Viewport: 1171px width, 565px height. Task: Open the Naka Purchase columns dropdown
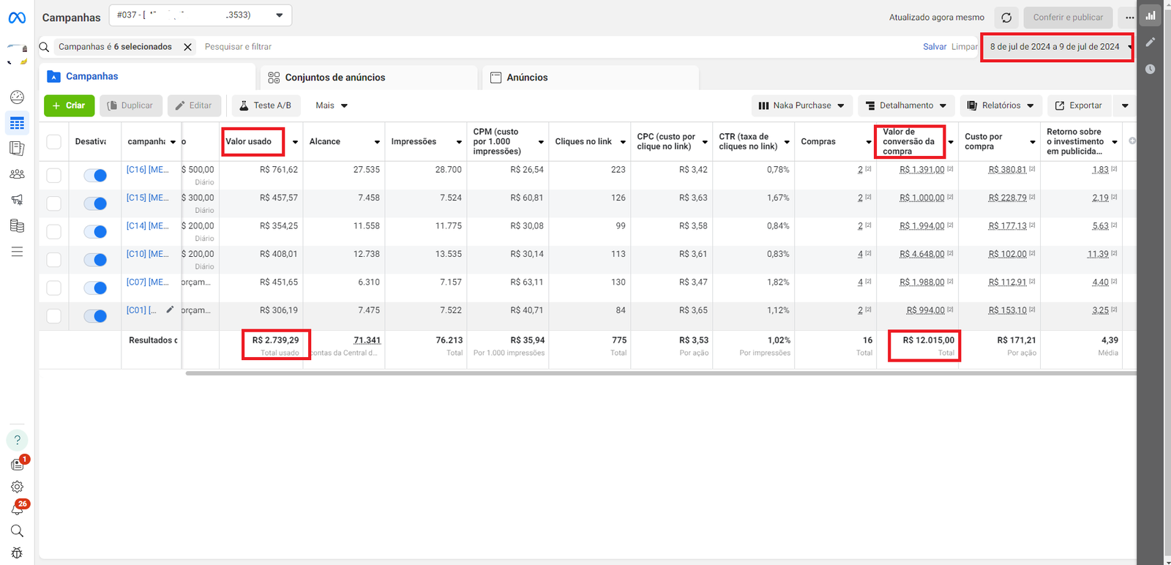click(x=801, y=105)
